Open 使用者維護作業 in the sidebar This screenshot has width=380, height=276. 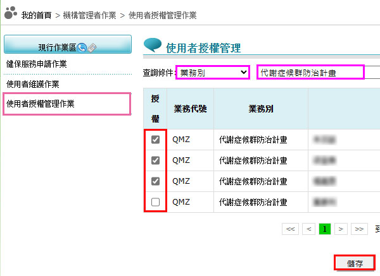32,84
